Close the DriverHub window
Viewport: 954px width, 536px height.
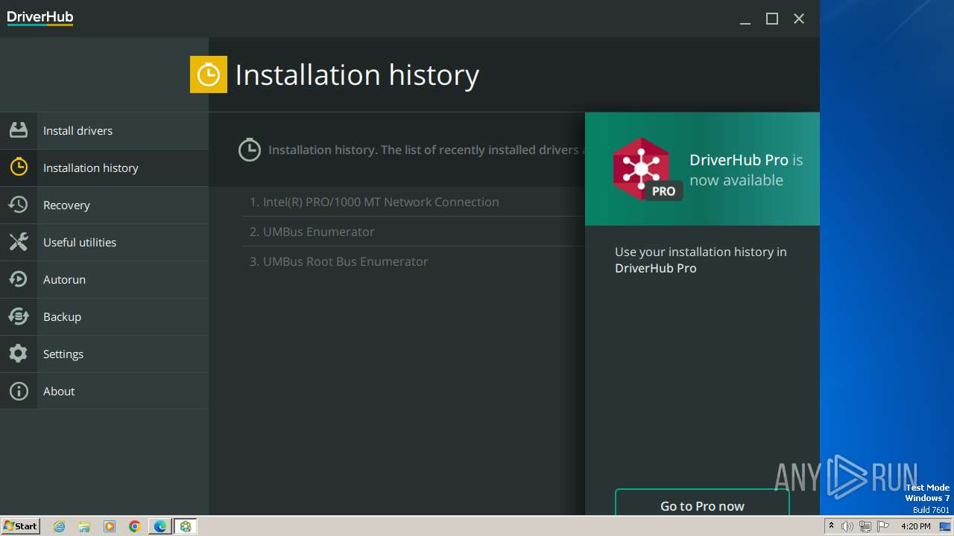[799, 19]
